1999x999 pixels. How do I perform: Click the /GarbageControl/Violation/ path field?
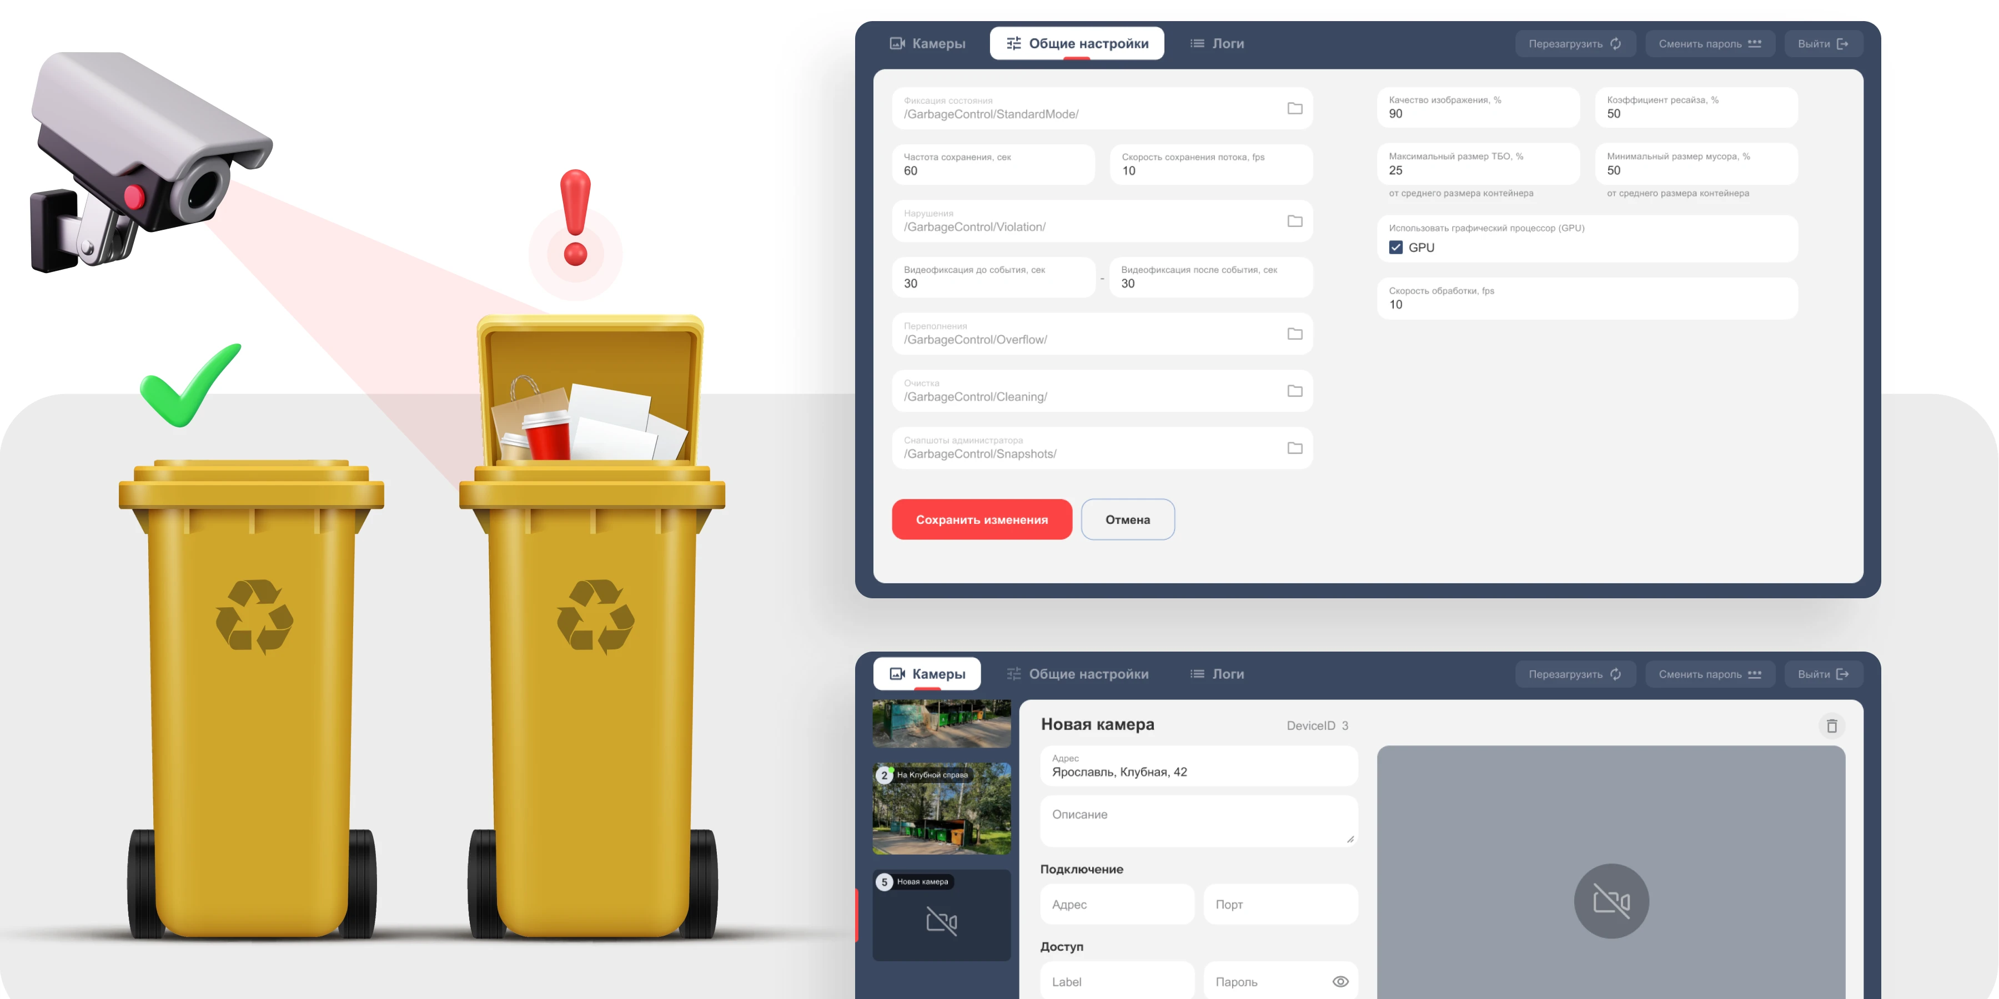pos(1103,221)
